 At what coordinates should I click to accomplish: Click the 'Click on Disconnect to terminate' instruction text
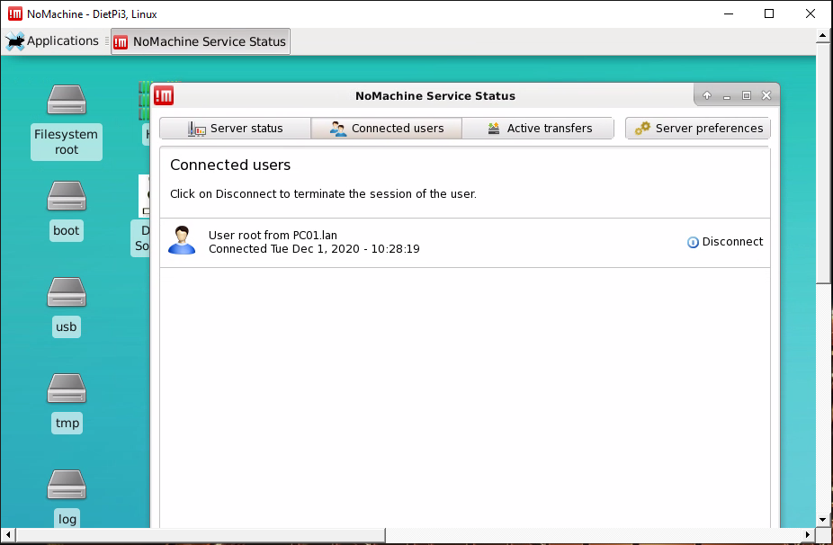coord(323,194)
